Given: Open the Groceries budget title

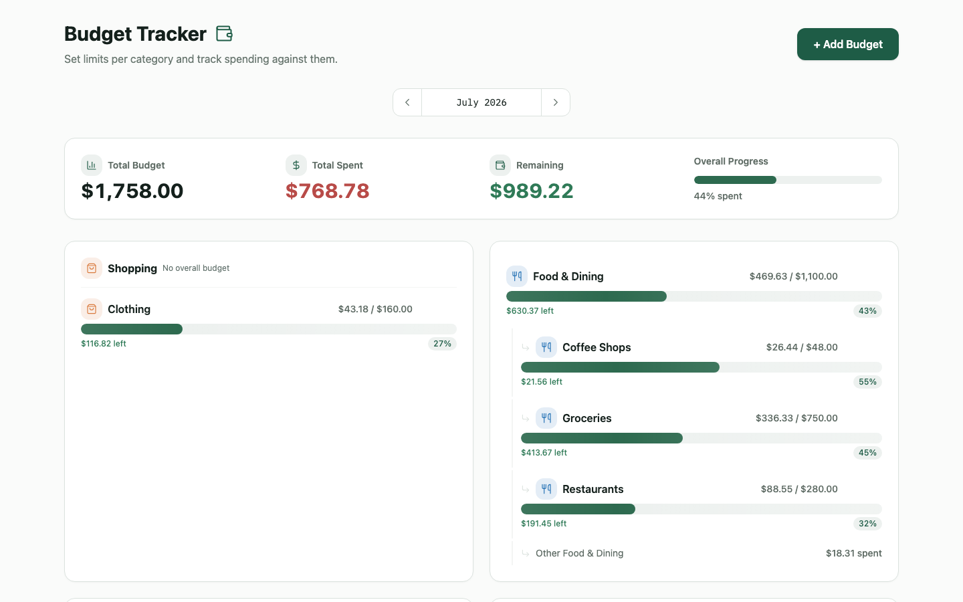Looking at the screenshot, I should tap(587, 418).
